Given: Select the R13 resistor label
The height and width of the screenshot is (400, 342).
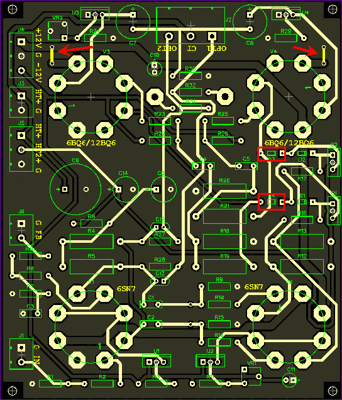Looking at the screenshot, I should (x=302, y=231).
